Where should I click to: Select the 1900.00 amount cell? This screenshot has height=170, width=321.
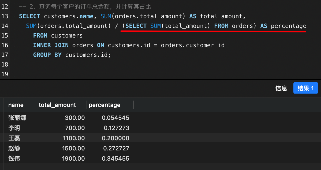tap(73, 158)
